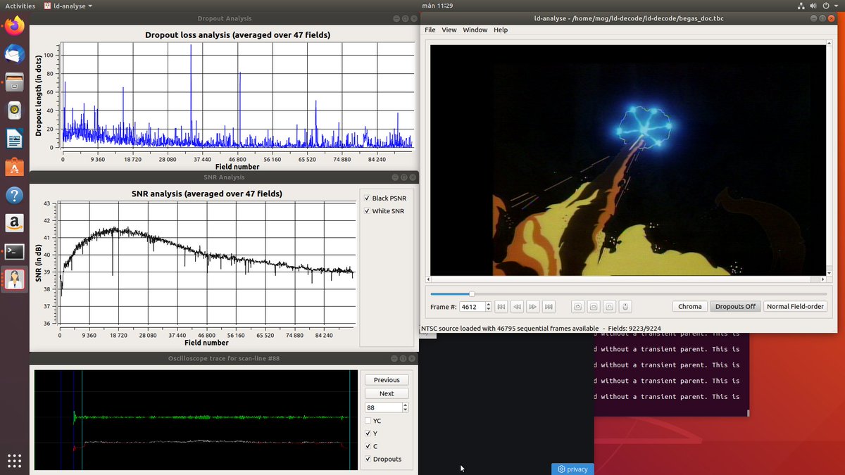
Task: Open the File menu
Action: pyautogui.click(x=430, y=30)
